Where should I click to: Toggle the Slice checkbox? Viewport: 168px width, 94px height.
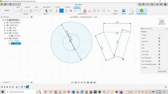click(159, 48)
